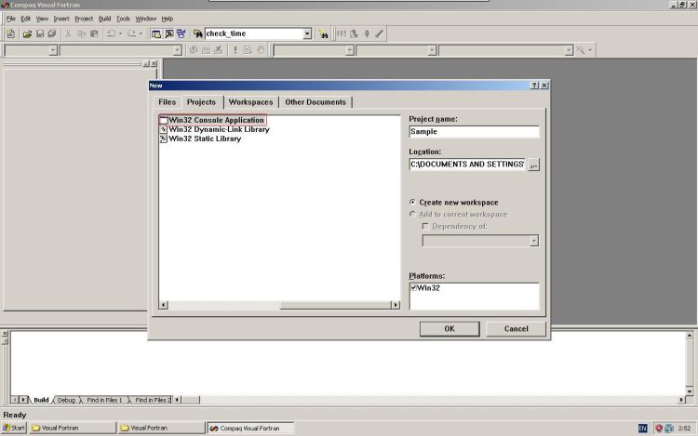The height and width of the screenshot is (436, 698).
Task: Open the Edit menu
Action: [25, 19]
